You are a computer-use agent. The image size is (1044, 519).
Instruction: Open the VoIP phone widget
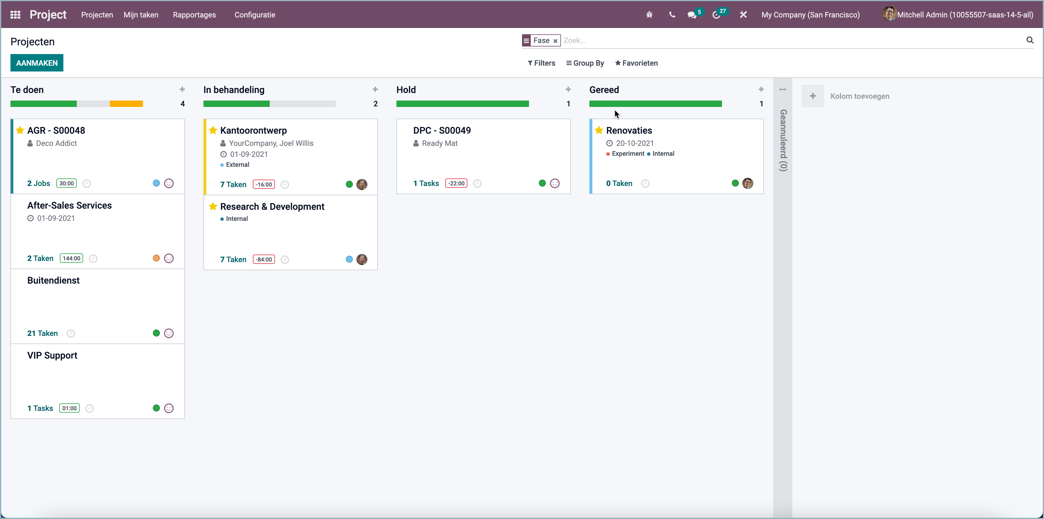(x=672, y=15)
